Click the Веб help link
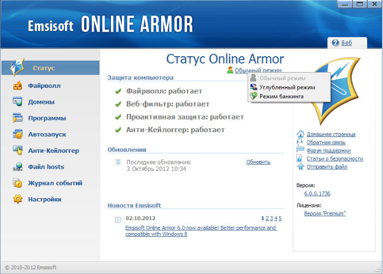383x274 pixels. click(346, 43)
